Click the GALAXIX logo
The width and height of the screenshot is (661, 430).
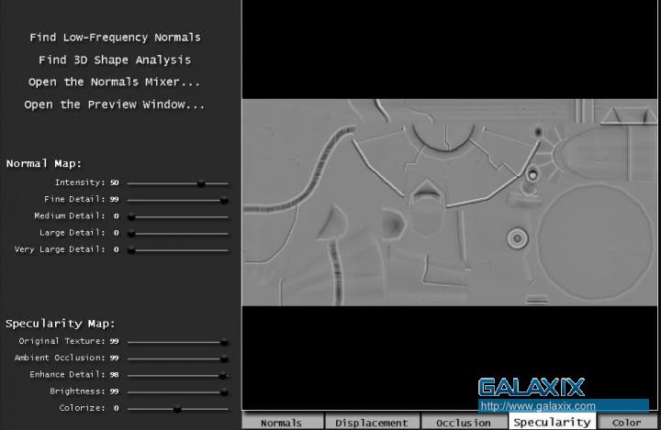(x=531, y=387)
